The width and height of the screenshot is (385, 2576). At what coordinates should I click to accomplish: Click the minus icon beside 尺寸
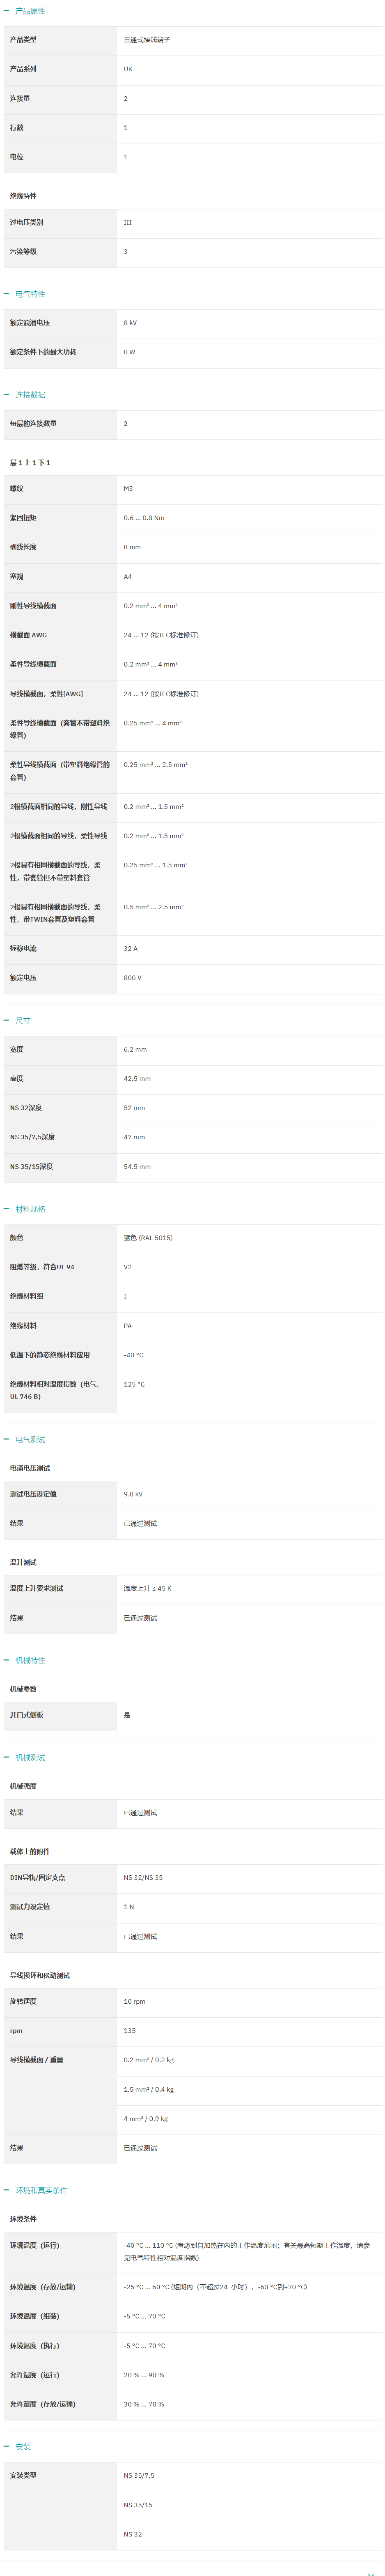(6, 1021)
